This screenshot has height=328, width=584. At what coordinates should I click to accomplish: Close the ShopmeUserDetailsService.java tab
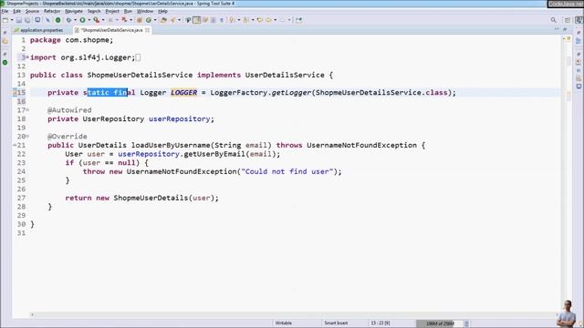click(x=148, y=30)
